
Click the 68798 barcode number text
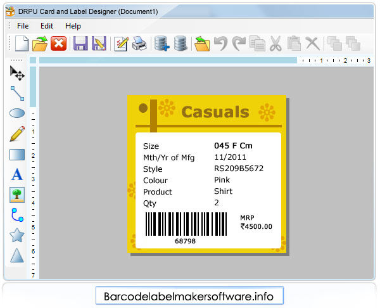tap(185, 241)
